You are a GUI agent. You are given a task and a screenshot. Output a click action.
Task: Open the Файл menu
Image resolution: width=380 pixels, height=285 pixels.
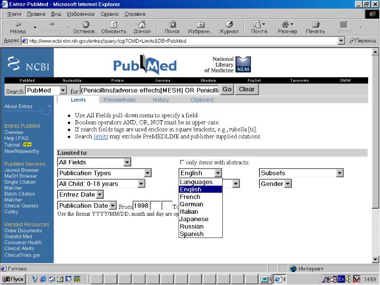[x=14, y=14]
